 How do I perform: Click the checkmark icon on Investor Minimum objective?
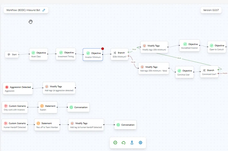pos(88,53)
